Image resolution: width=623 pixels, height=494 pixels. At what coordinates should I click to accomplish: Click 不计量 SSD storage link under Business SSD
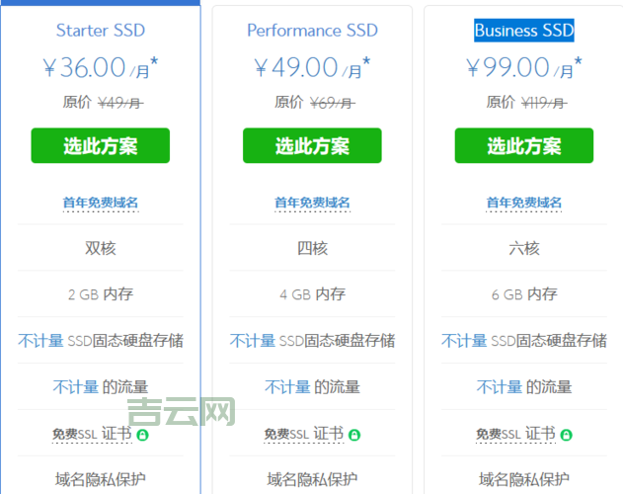tap(464, 341)
